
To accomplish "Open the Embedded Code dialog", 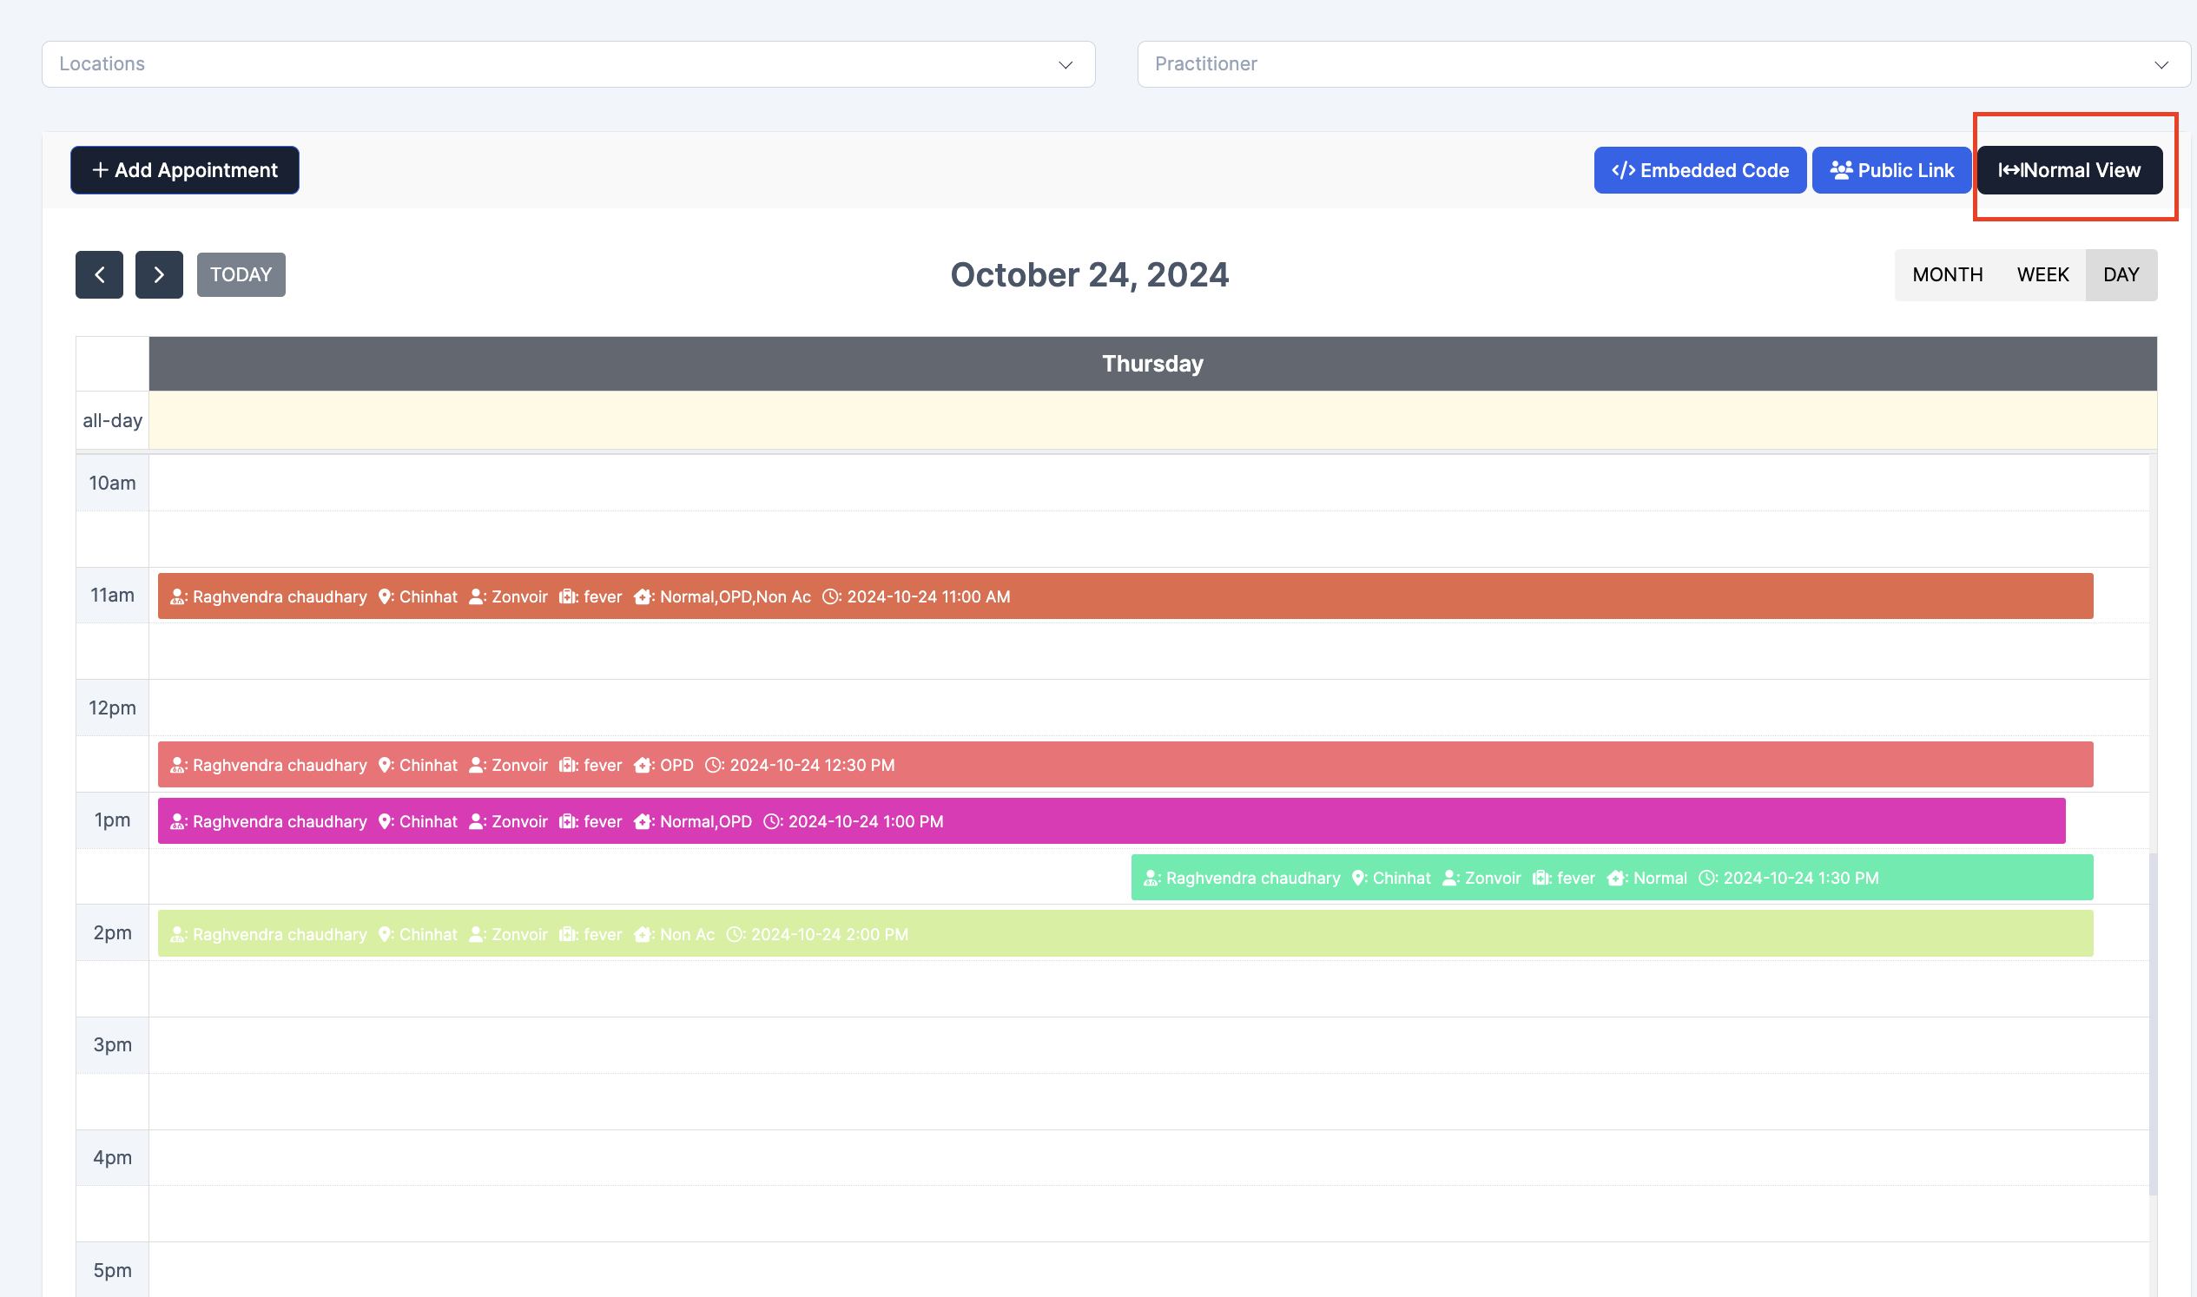I will point(1699,170).
